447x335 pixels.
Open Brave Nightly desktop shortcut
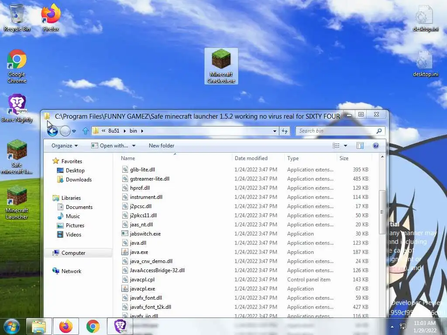(x=17, y=108)
